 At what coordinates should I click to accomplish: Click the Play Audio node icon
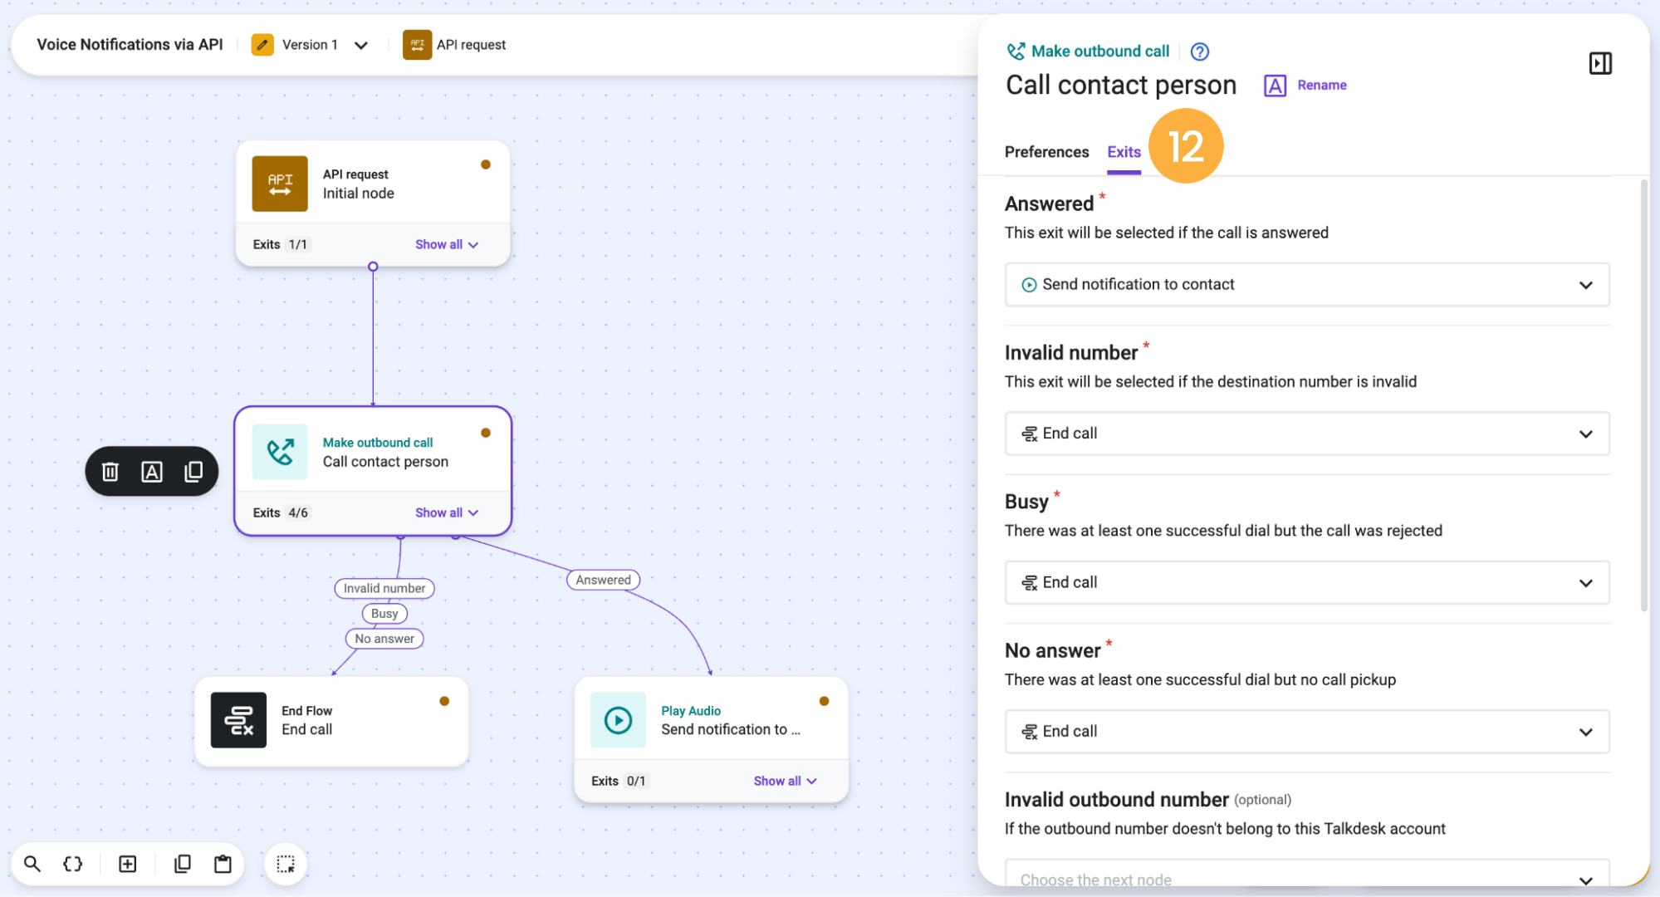618,720
